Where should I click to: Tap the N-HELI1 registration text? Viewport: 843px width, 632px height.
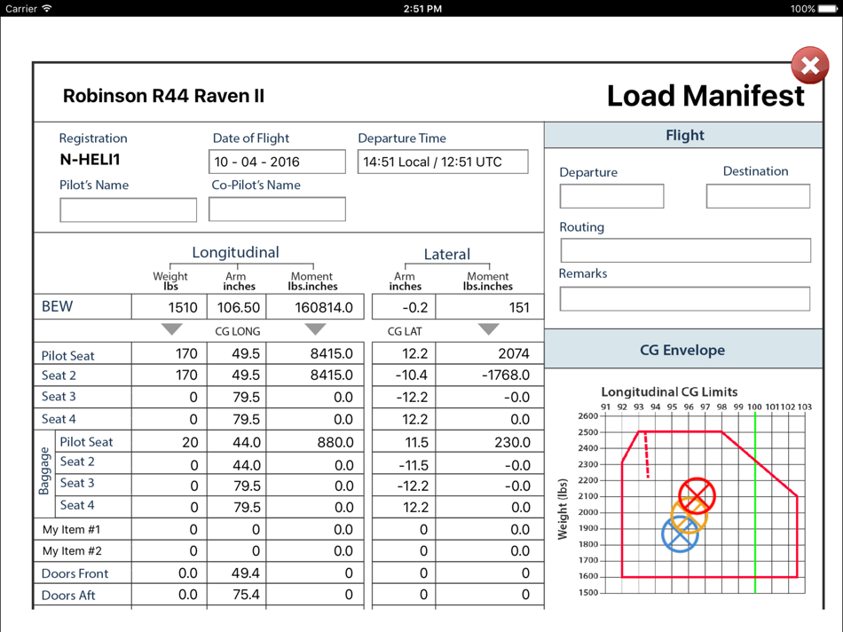90,159
